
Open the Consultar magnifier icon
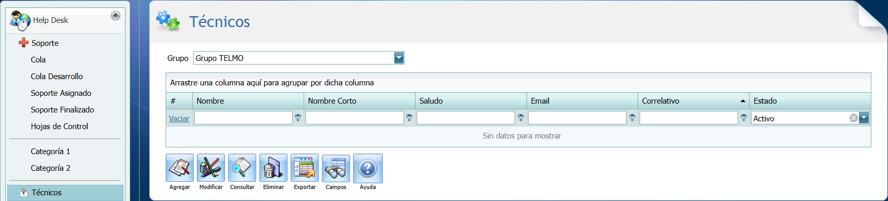coord(242,168)
